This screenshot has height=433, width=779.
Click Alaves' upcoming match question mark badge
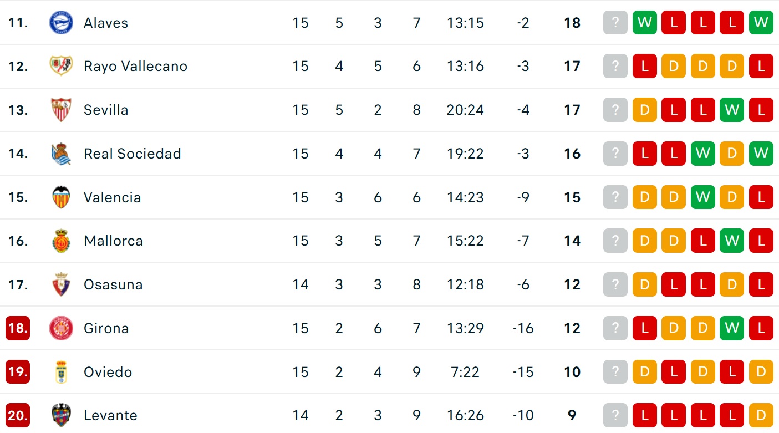tap(615, 23)
